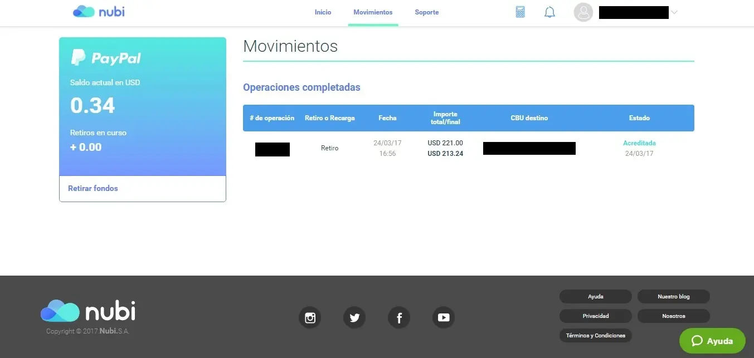754x358 pixels.
Task: Open Nuestro blog footer button
Action: [x=674, y=297]
